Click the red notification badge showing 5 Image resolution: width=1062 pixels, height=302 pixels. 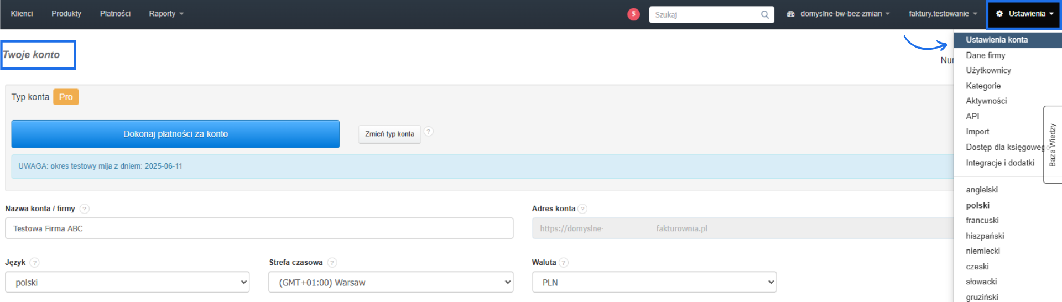[633, 14]
